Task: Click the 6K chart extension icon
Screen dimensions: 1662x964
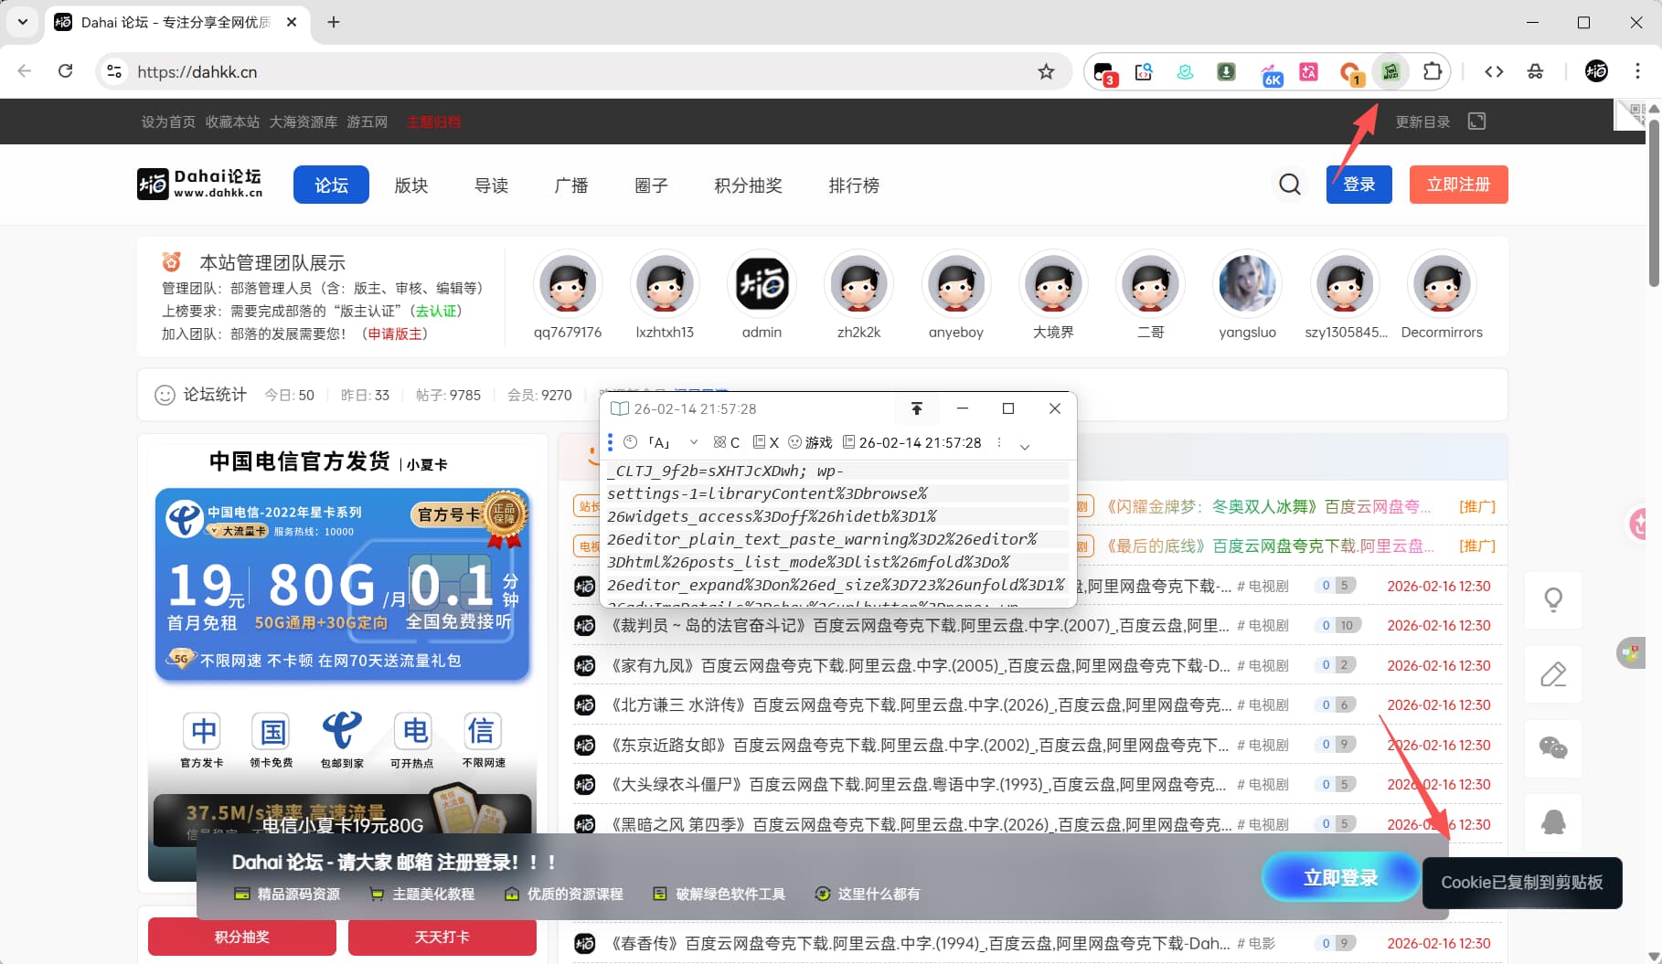Action: (x=1270, y=73)
